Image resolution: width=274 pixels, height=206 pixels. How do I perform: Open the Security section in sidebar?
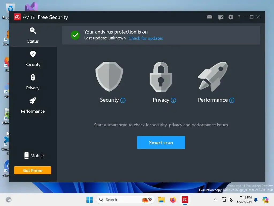(33, 58)
